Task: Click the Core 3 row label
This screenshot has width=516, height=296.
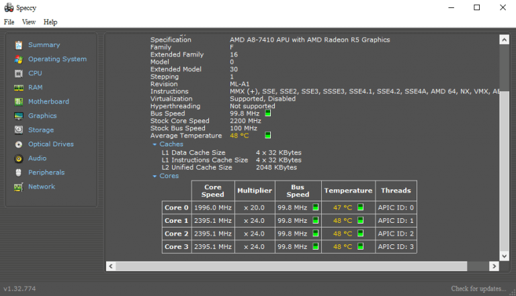Action: (x=177, y=247)
